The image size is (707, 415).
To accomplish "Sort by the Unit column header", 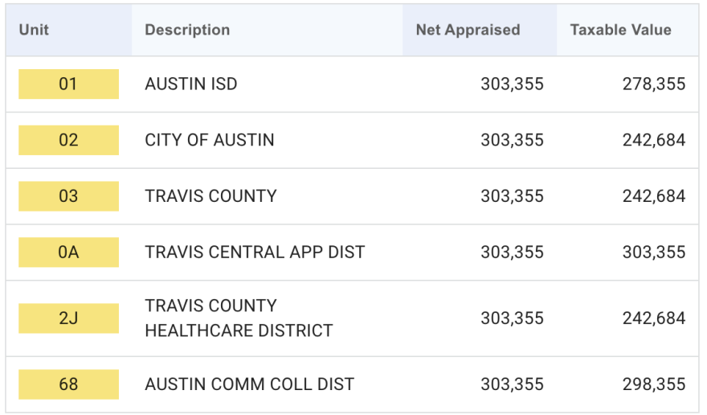I will (34, 30).
